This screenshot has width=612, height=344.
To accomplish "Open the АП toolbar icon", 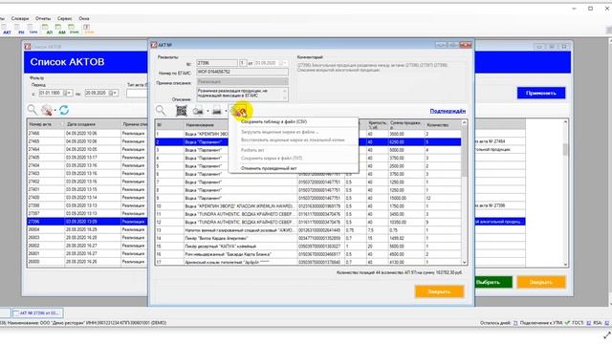I will [x=49, y=30].
